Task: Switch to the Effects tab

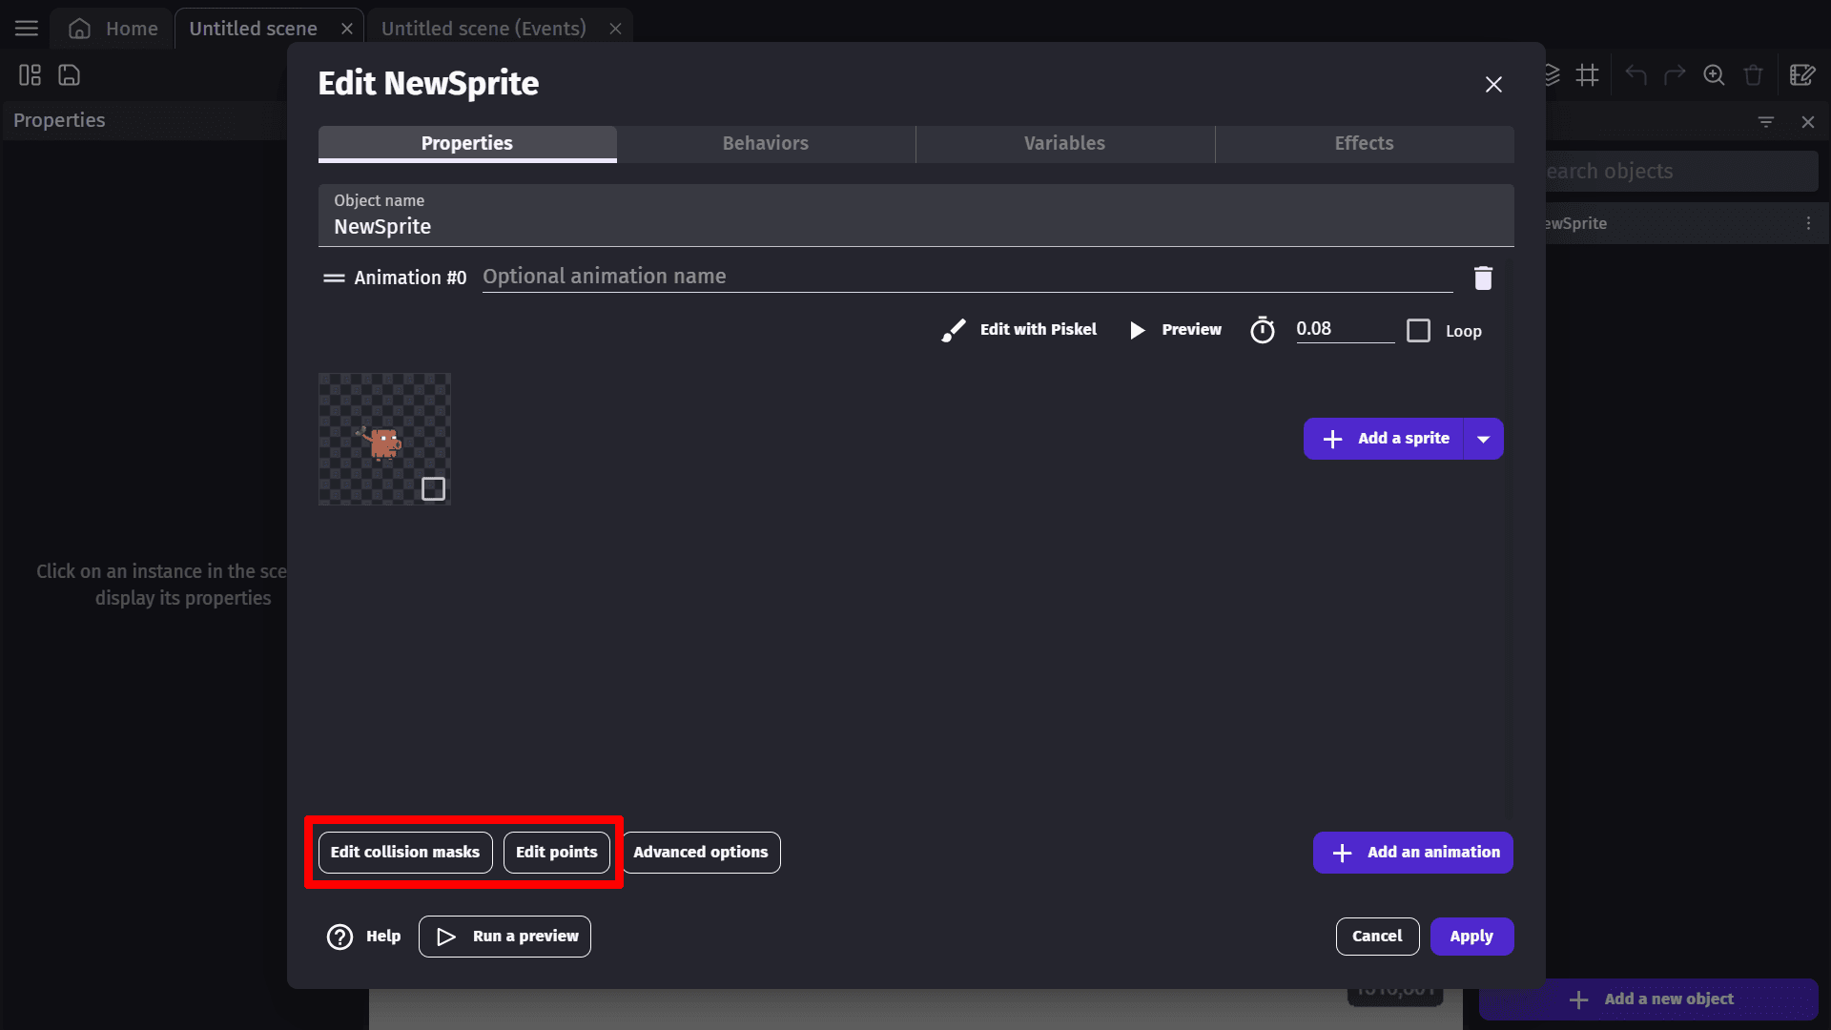Action: click(1364, 143)
